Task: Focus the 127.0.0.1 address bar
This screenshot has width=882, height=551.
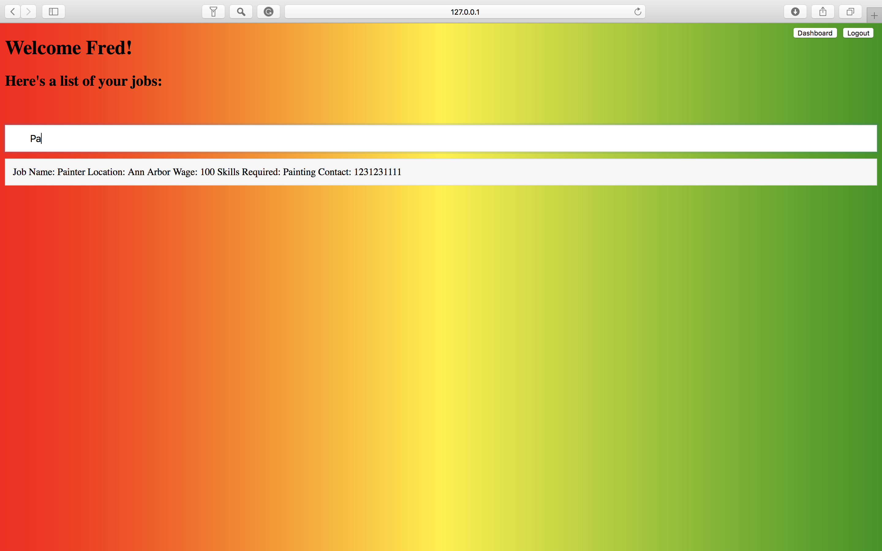Action: coord(464,12)
